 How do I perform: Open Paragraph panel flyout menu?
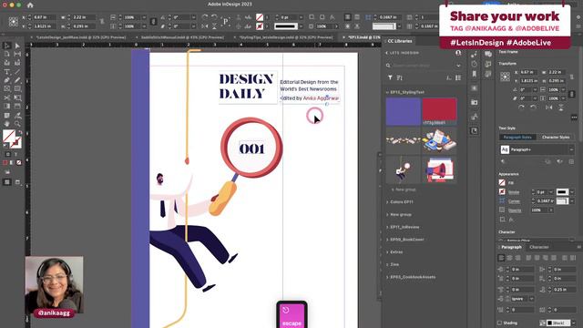click(x=578, y=247)
